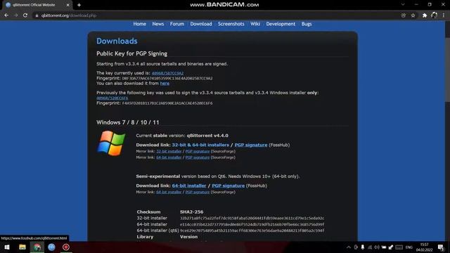Click the 64-bit installer (qt6) checksum value

coord(252,231)
